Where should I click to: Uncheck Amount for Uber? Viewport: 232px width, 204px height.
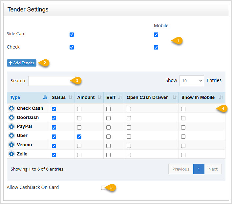click(x=79, y=136)
